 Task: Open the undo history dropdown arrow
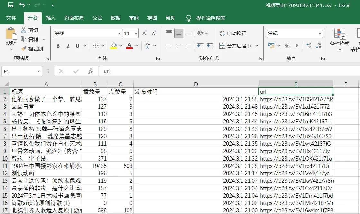tap(29, 5)
